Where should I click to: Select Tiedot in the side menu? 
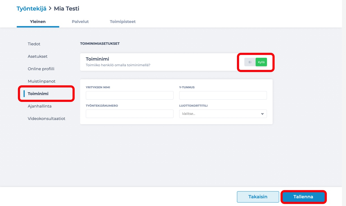coord(34,44)
